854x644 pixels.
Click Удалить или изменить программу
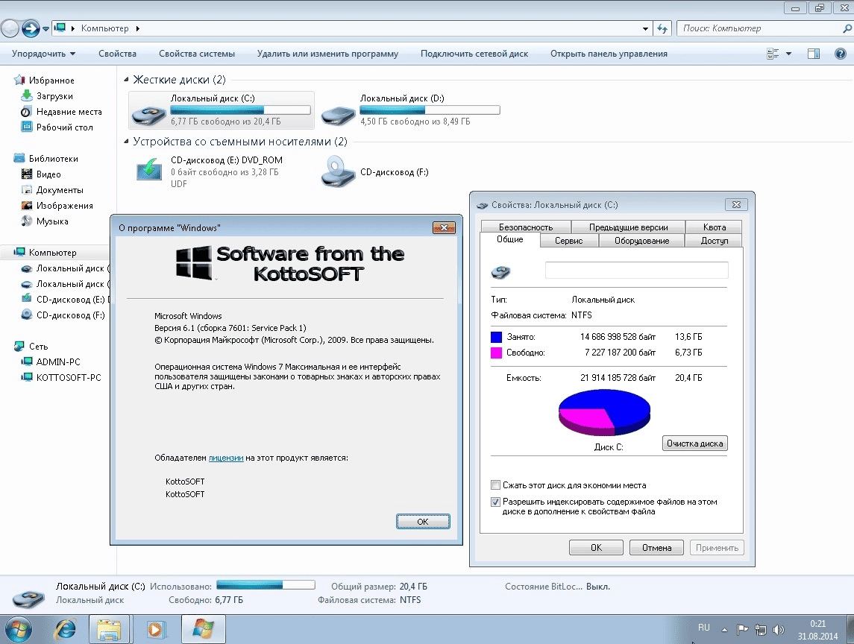(327, 54)
